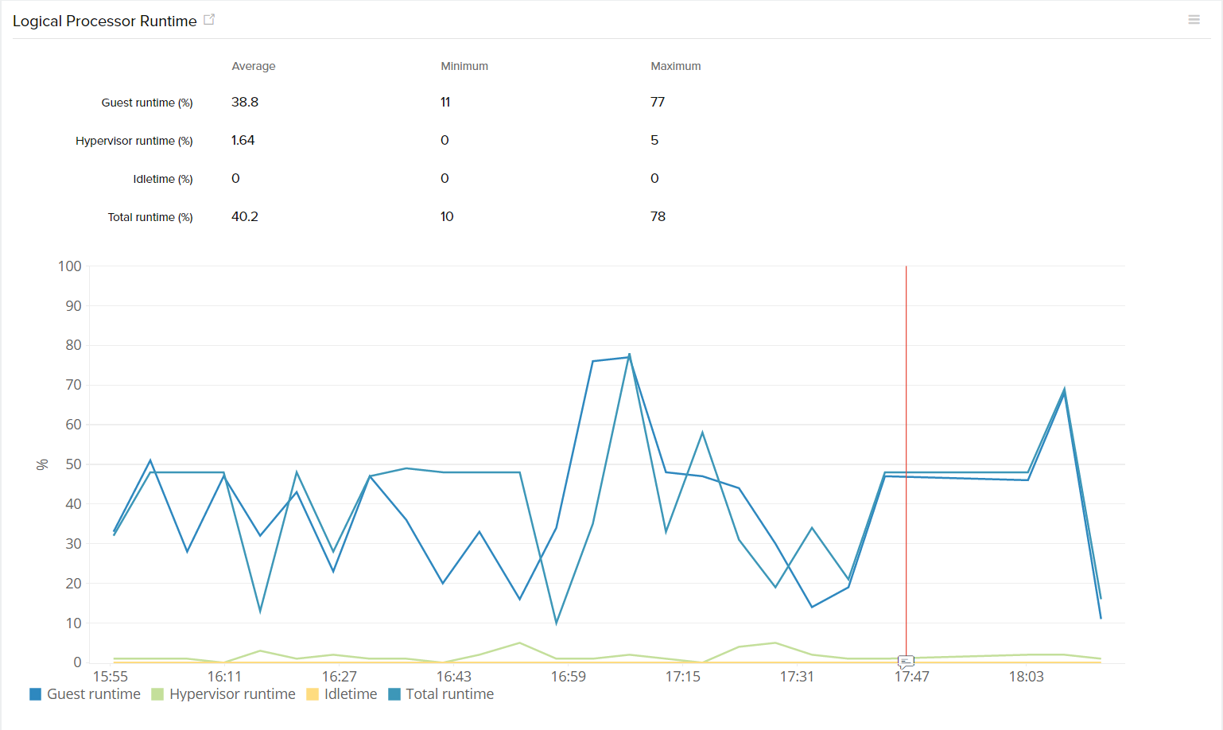Click the annotation comment icon at 17:47
Image resolution: width=1223 pixels, height=730 pixels.
[906, 661]
